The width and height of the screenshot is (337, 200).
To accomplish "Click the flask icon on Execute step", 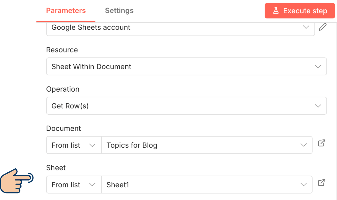I will click(276, 11).
